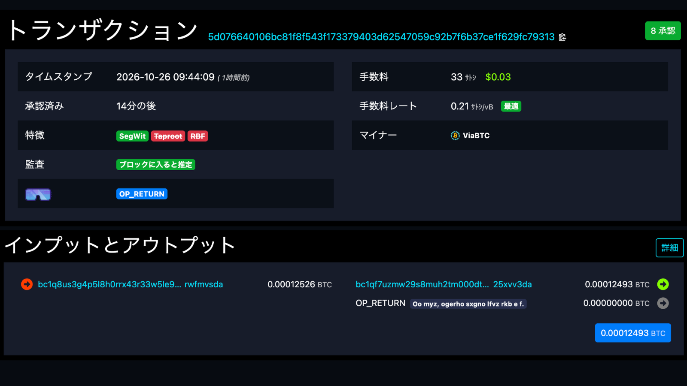
Task: Click the RBF feature badge
Action: [198, 136]
